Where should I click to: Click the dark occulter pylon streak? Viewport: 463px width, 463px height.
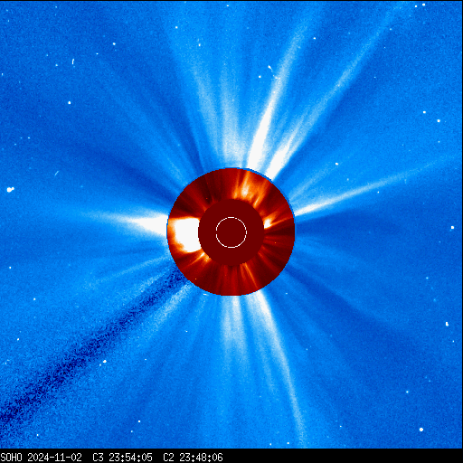tap(90, 346)
